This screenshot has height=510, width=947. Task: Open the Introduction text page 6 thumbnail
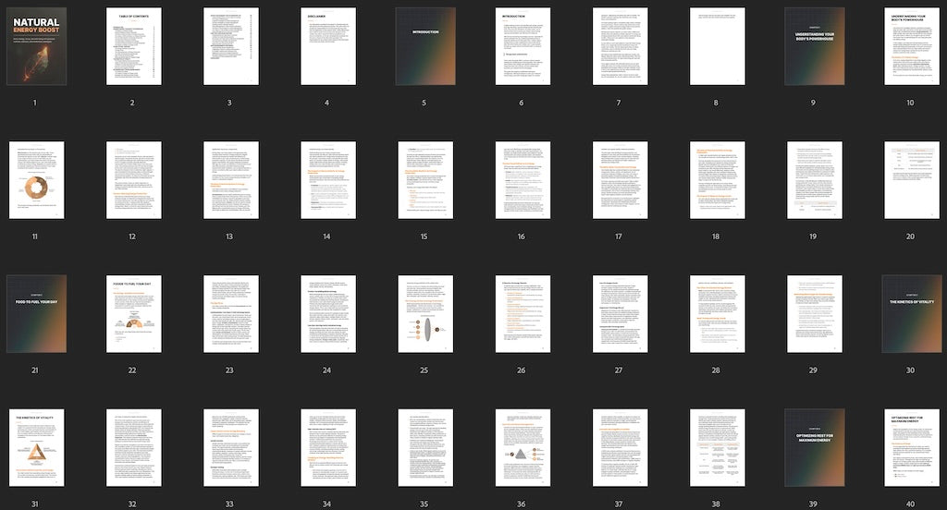[x=522, y=46]
